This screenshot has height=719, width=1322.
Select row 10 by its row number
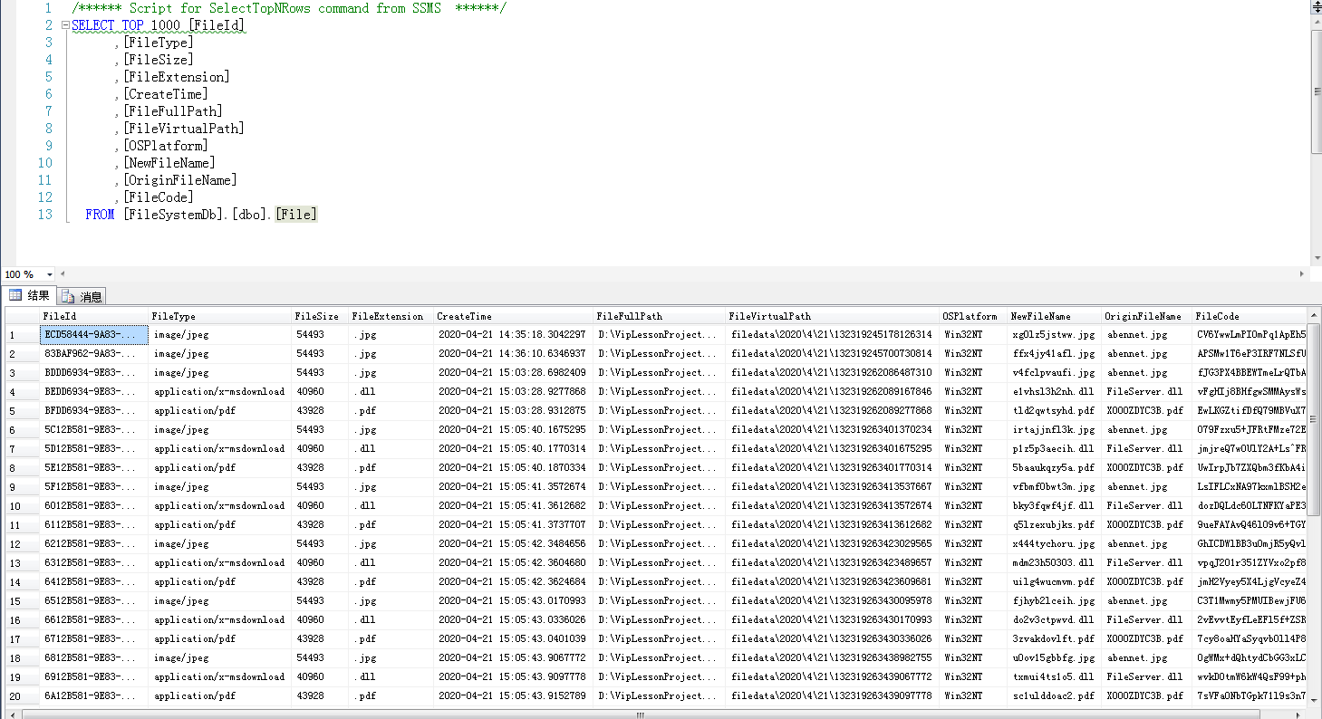click(x=23, y=505)
